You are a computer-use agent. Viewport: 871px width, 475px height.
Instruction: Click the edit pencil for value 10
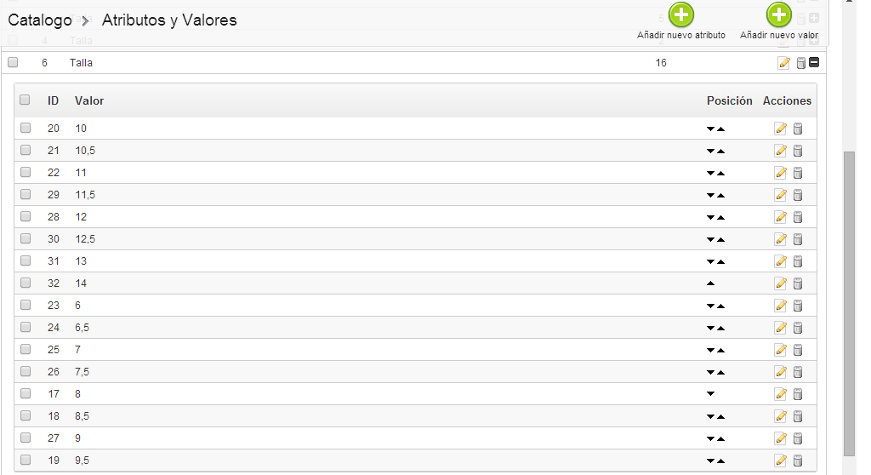pyautogui.click(x=780, y=129)
